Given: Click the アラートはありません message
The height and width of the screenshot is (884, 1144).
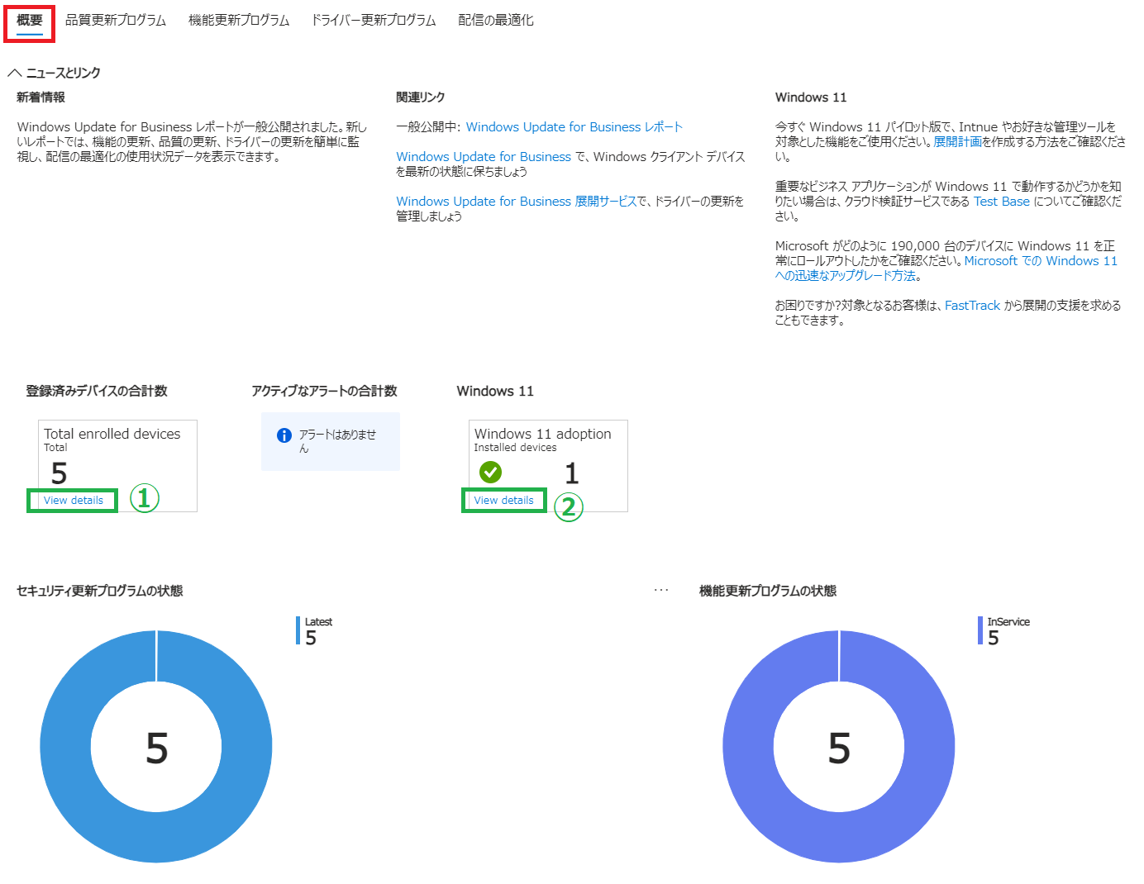Looking at the screenshot, I should pyautogui.click(x=337, y=441).
